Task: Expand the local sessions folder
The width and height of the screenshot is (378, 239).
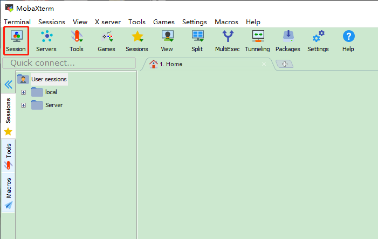Action: point(24,92)
